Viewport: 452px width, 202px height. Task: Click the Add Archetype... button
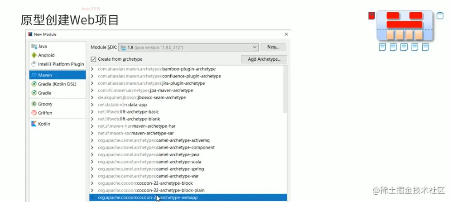[x=264, y=59]
